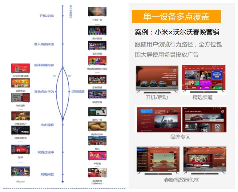Click the left 'or' branch label
This screenshot has width=238, height=192.
click(54, 76)
